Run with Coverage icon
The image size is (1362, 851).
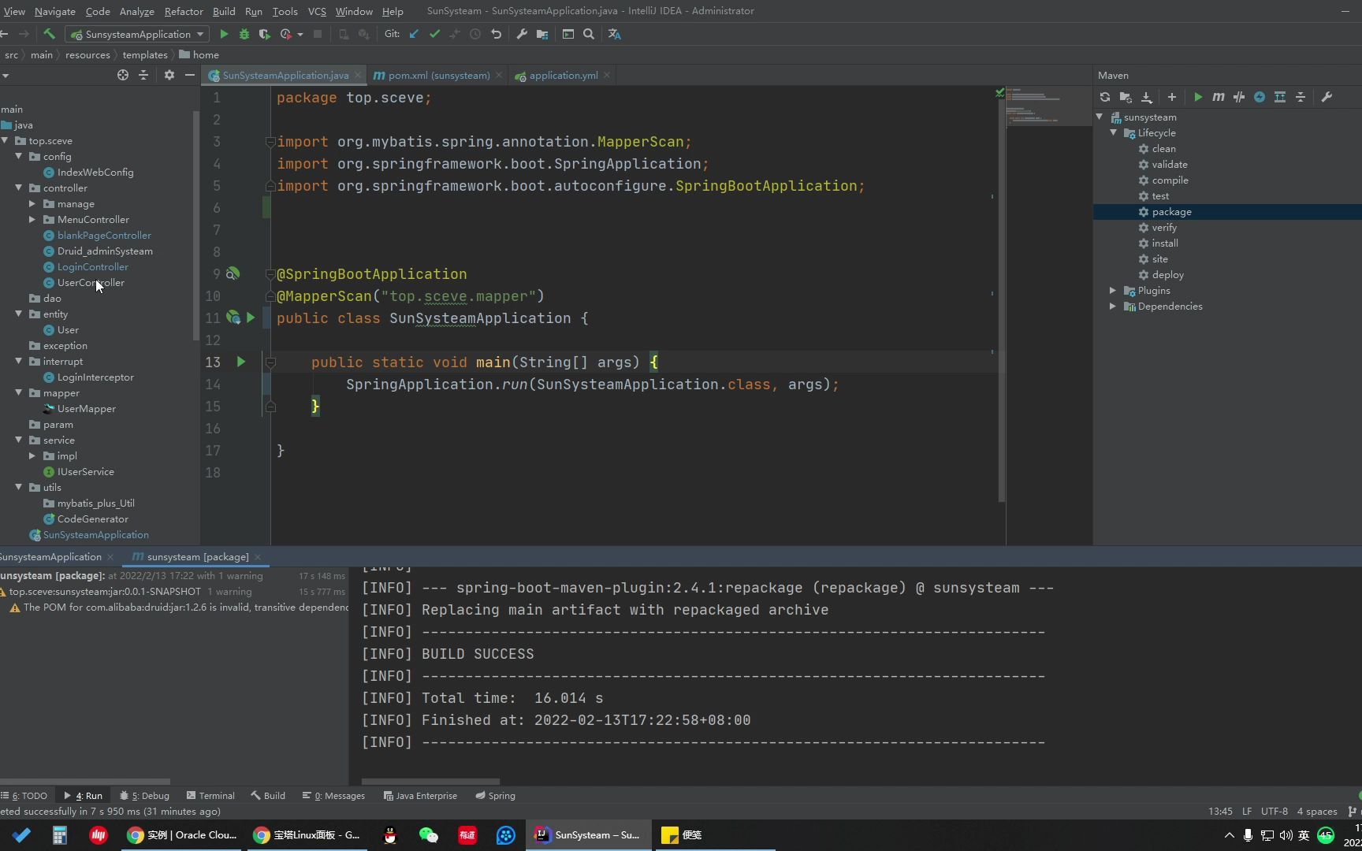tap(265, 34)
